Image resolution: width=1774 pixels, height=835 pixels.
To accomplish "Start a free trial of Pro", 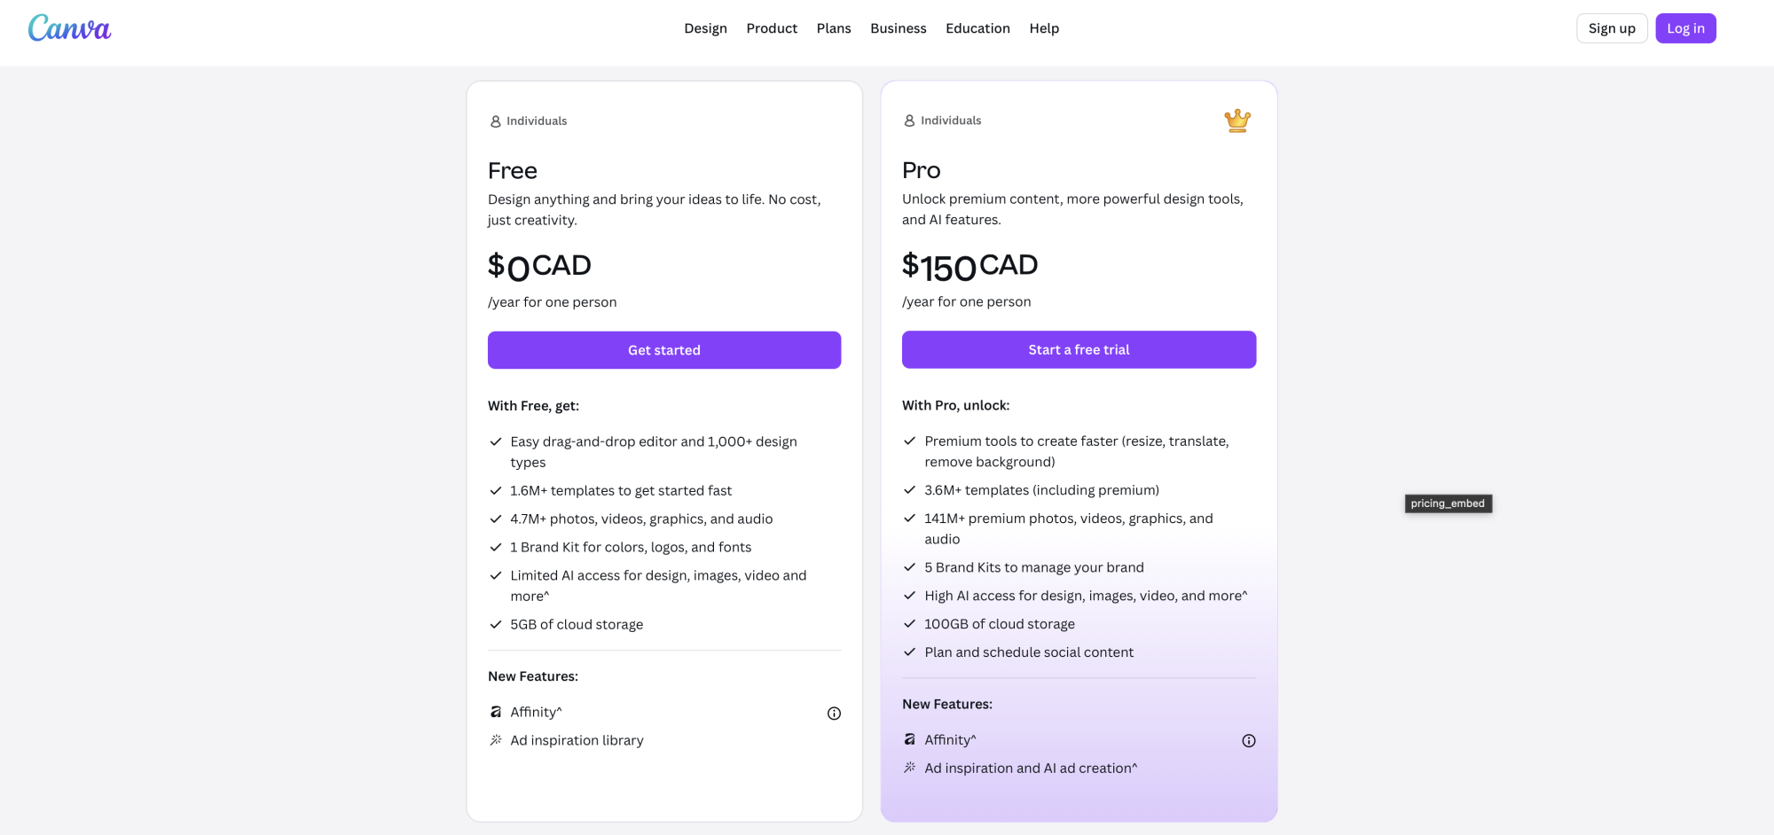I will click(x=1079, y=350).
